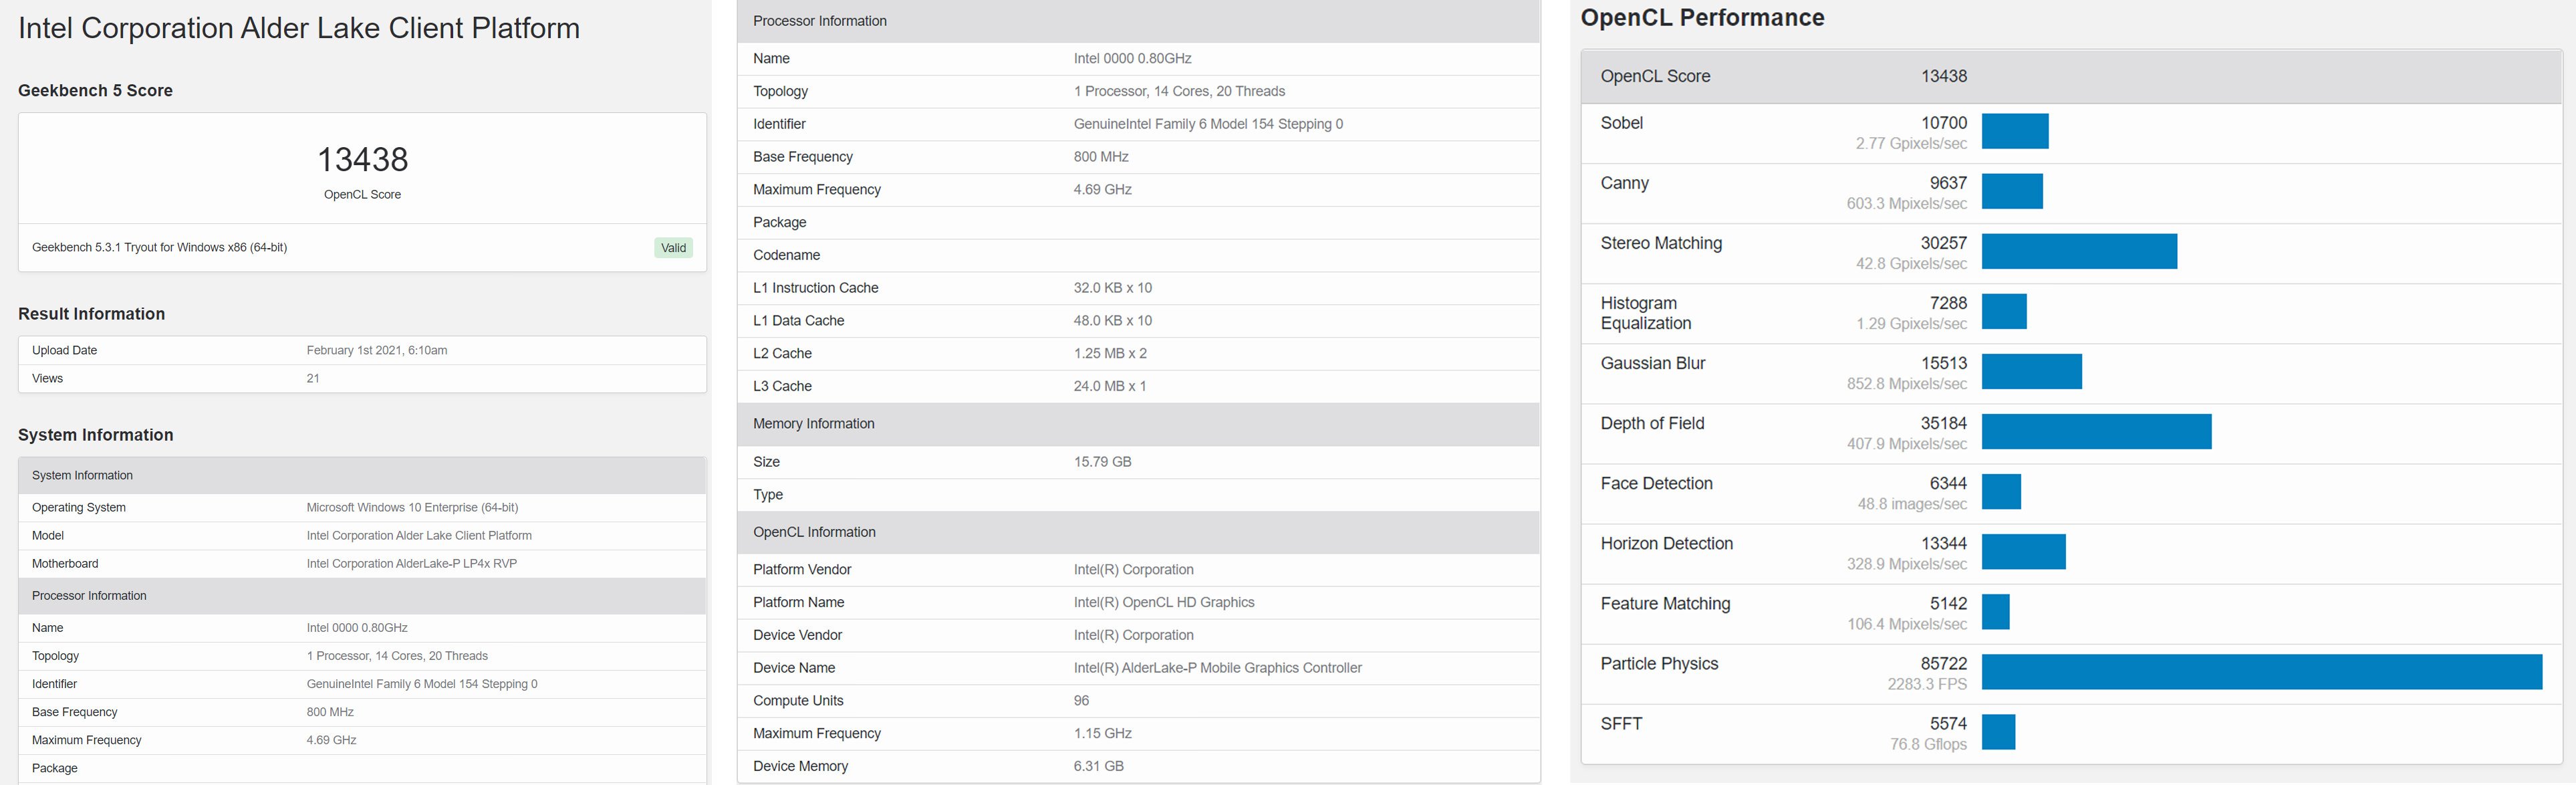Viewport: 2576px width, 785px height.
Task: Click the SFFT result bar
Action: click(1998, 731)
